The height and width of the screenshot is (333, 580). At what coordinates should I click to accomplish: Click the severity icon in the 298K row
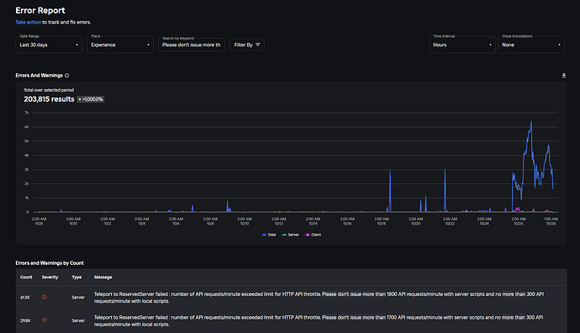pos(45,320)
